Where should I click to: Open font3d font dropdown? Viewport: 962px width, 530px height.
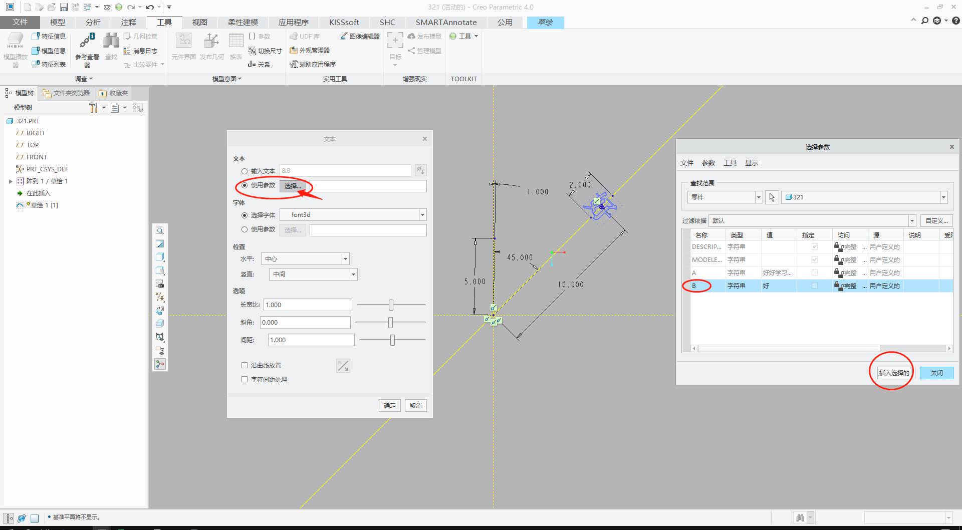(x=422, y=215)
